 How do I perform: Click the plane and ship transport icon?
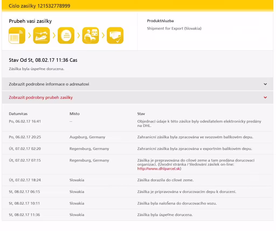[41, 35]
